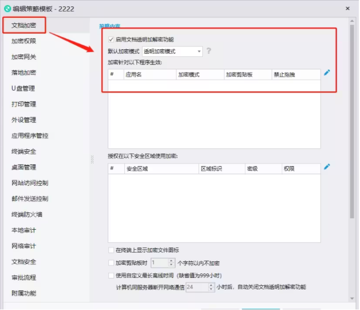
Task: Decrease clipboard character count stepper
Action: (171, 265)
